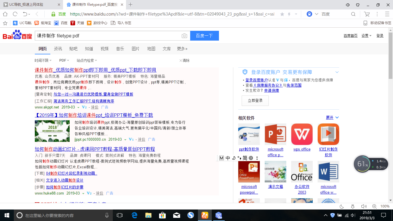Click the 立即登录 button

pyautogui.click(x=255, y=101)
